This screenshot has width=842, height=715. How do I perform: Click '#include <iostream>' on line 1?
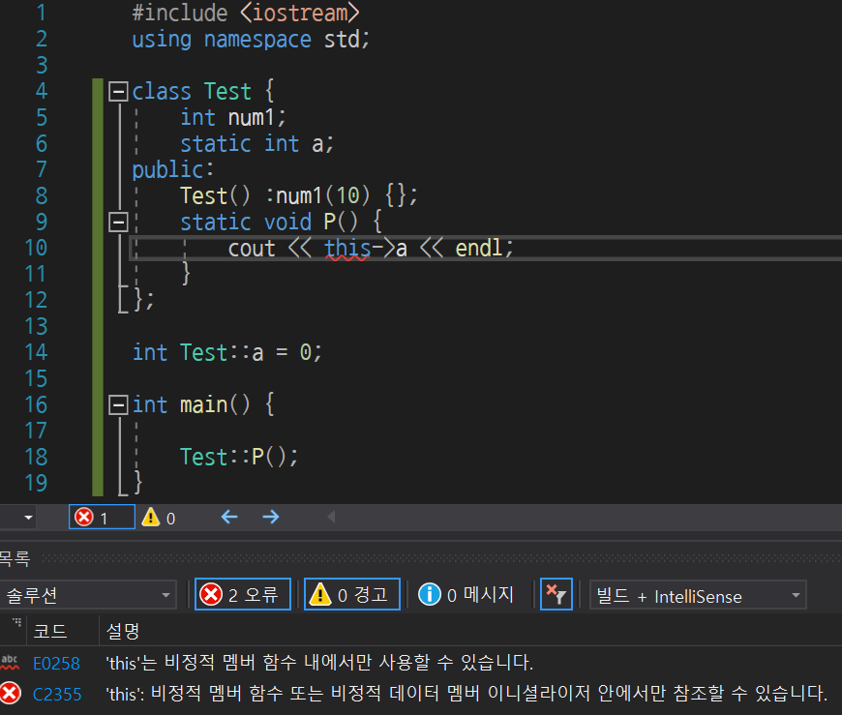(x=246, y=13)
